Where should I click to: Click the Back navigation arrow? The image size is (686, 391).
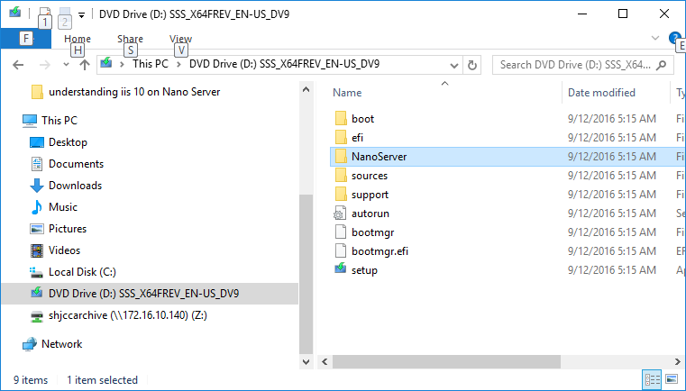coord(18,65)
